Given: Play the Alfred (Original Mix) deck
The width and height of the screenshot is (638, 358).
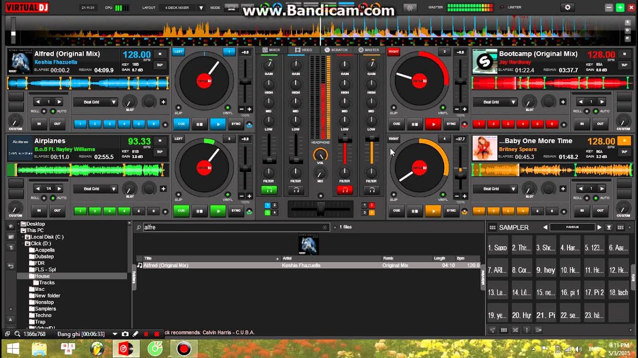Looking at the screenshot, I should (x=218, y=124).
